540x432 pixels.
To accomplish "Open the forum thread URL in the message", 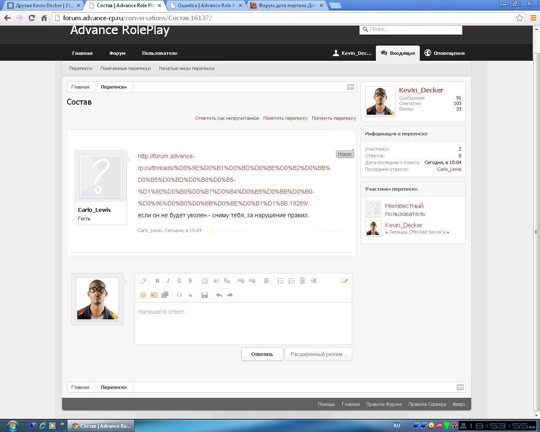I will tap(234, 180).
